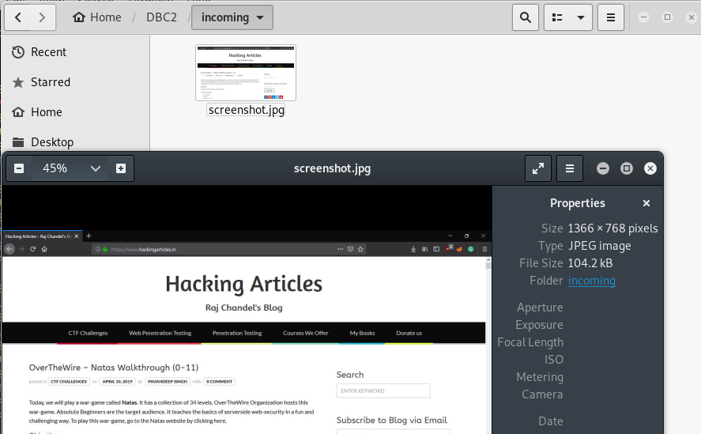Reload the page in the browser
Image resolution: width=701 pixels, height=434 pixels.
tap(32, 249)
